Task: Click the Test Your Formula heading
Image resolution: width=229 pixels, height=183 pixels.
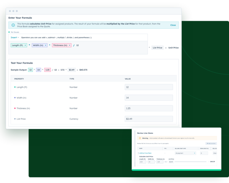Action: [x=22, y=63]
